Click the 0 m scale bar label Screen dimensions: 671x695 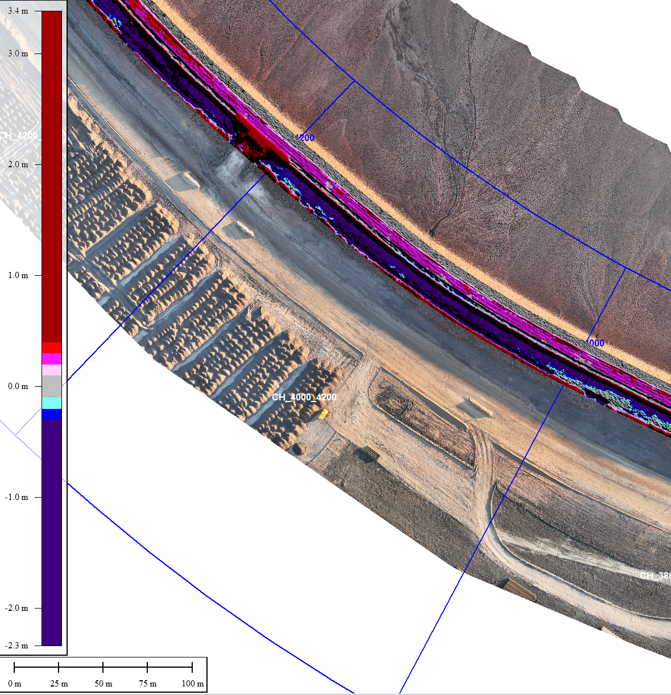coord(15,684)
